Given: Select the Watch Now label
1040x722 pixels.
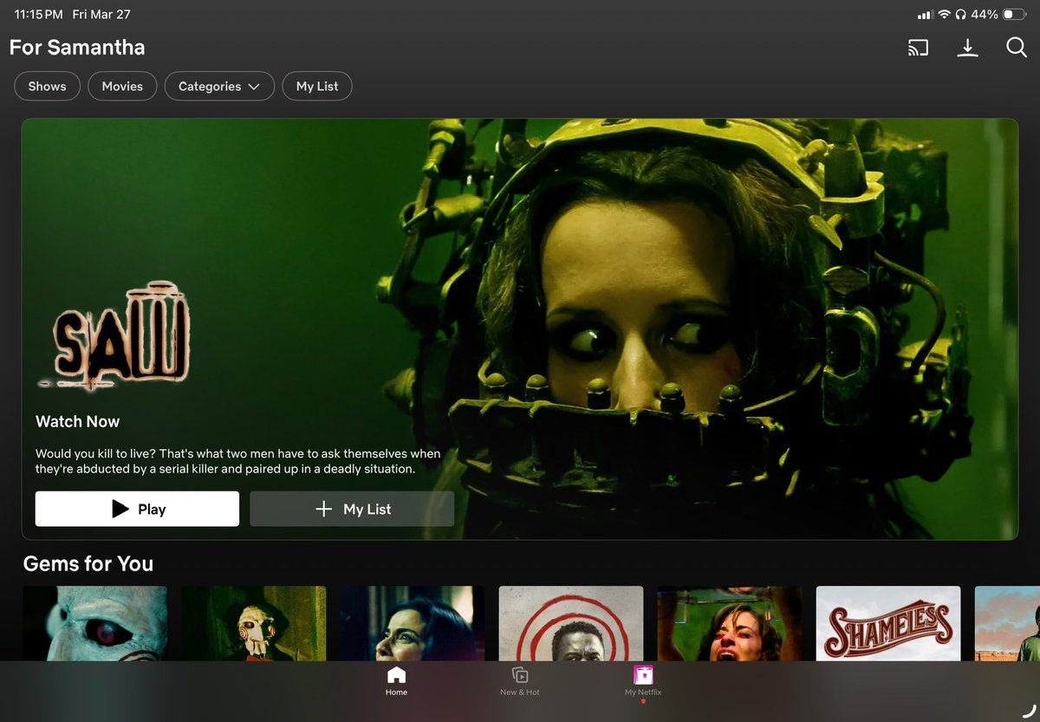Looking at the screenshot, I should pos(78,421).
